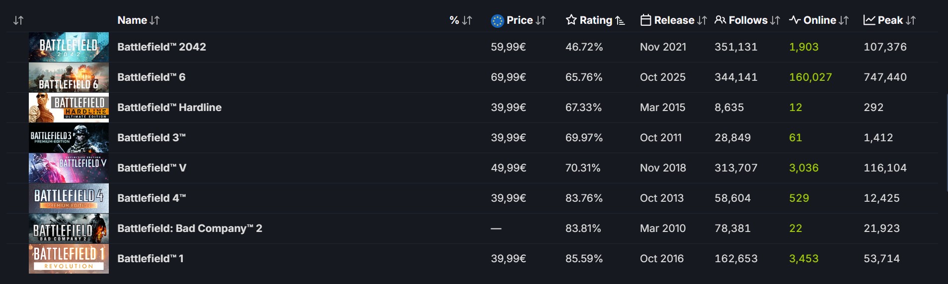Open Battlefield: Bad Company 2 page
The height and width of the screenshot is (284, 948).
click(x=189, y=228)
